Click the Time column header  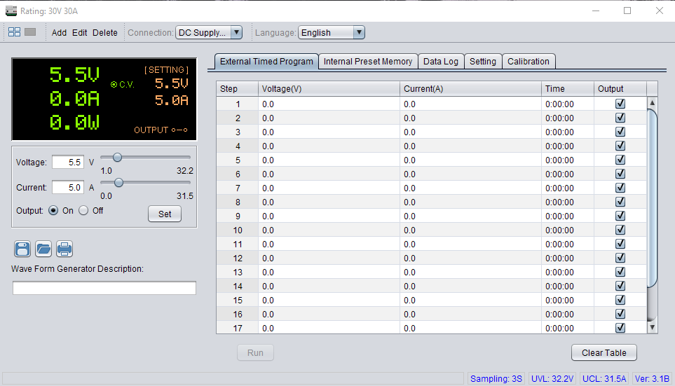click(568, 89)
